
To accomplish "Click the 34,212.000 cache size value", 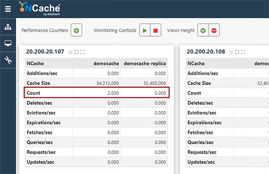I will 108,83.
